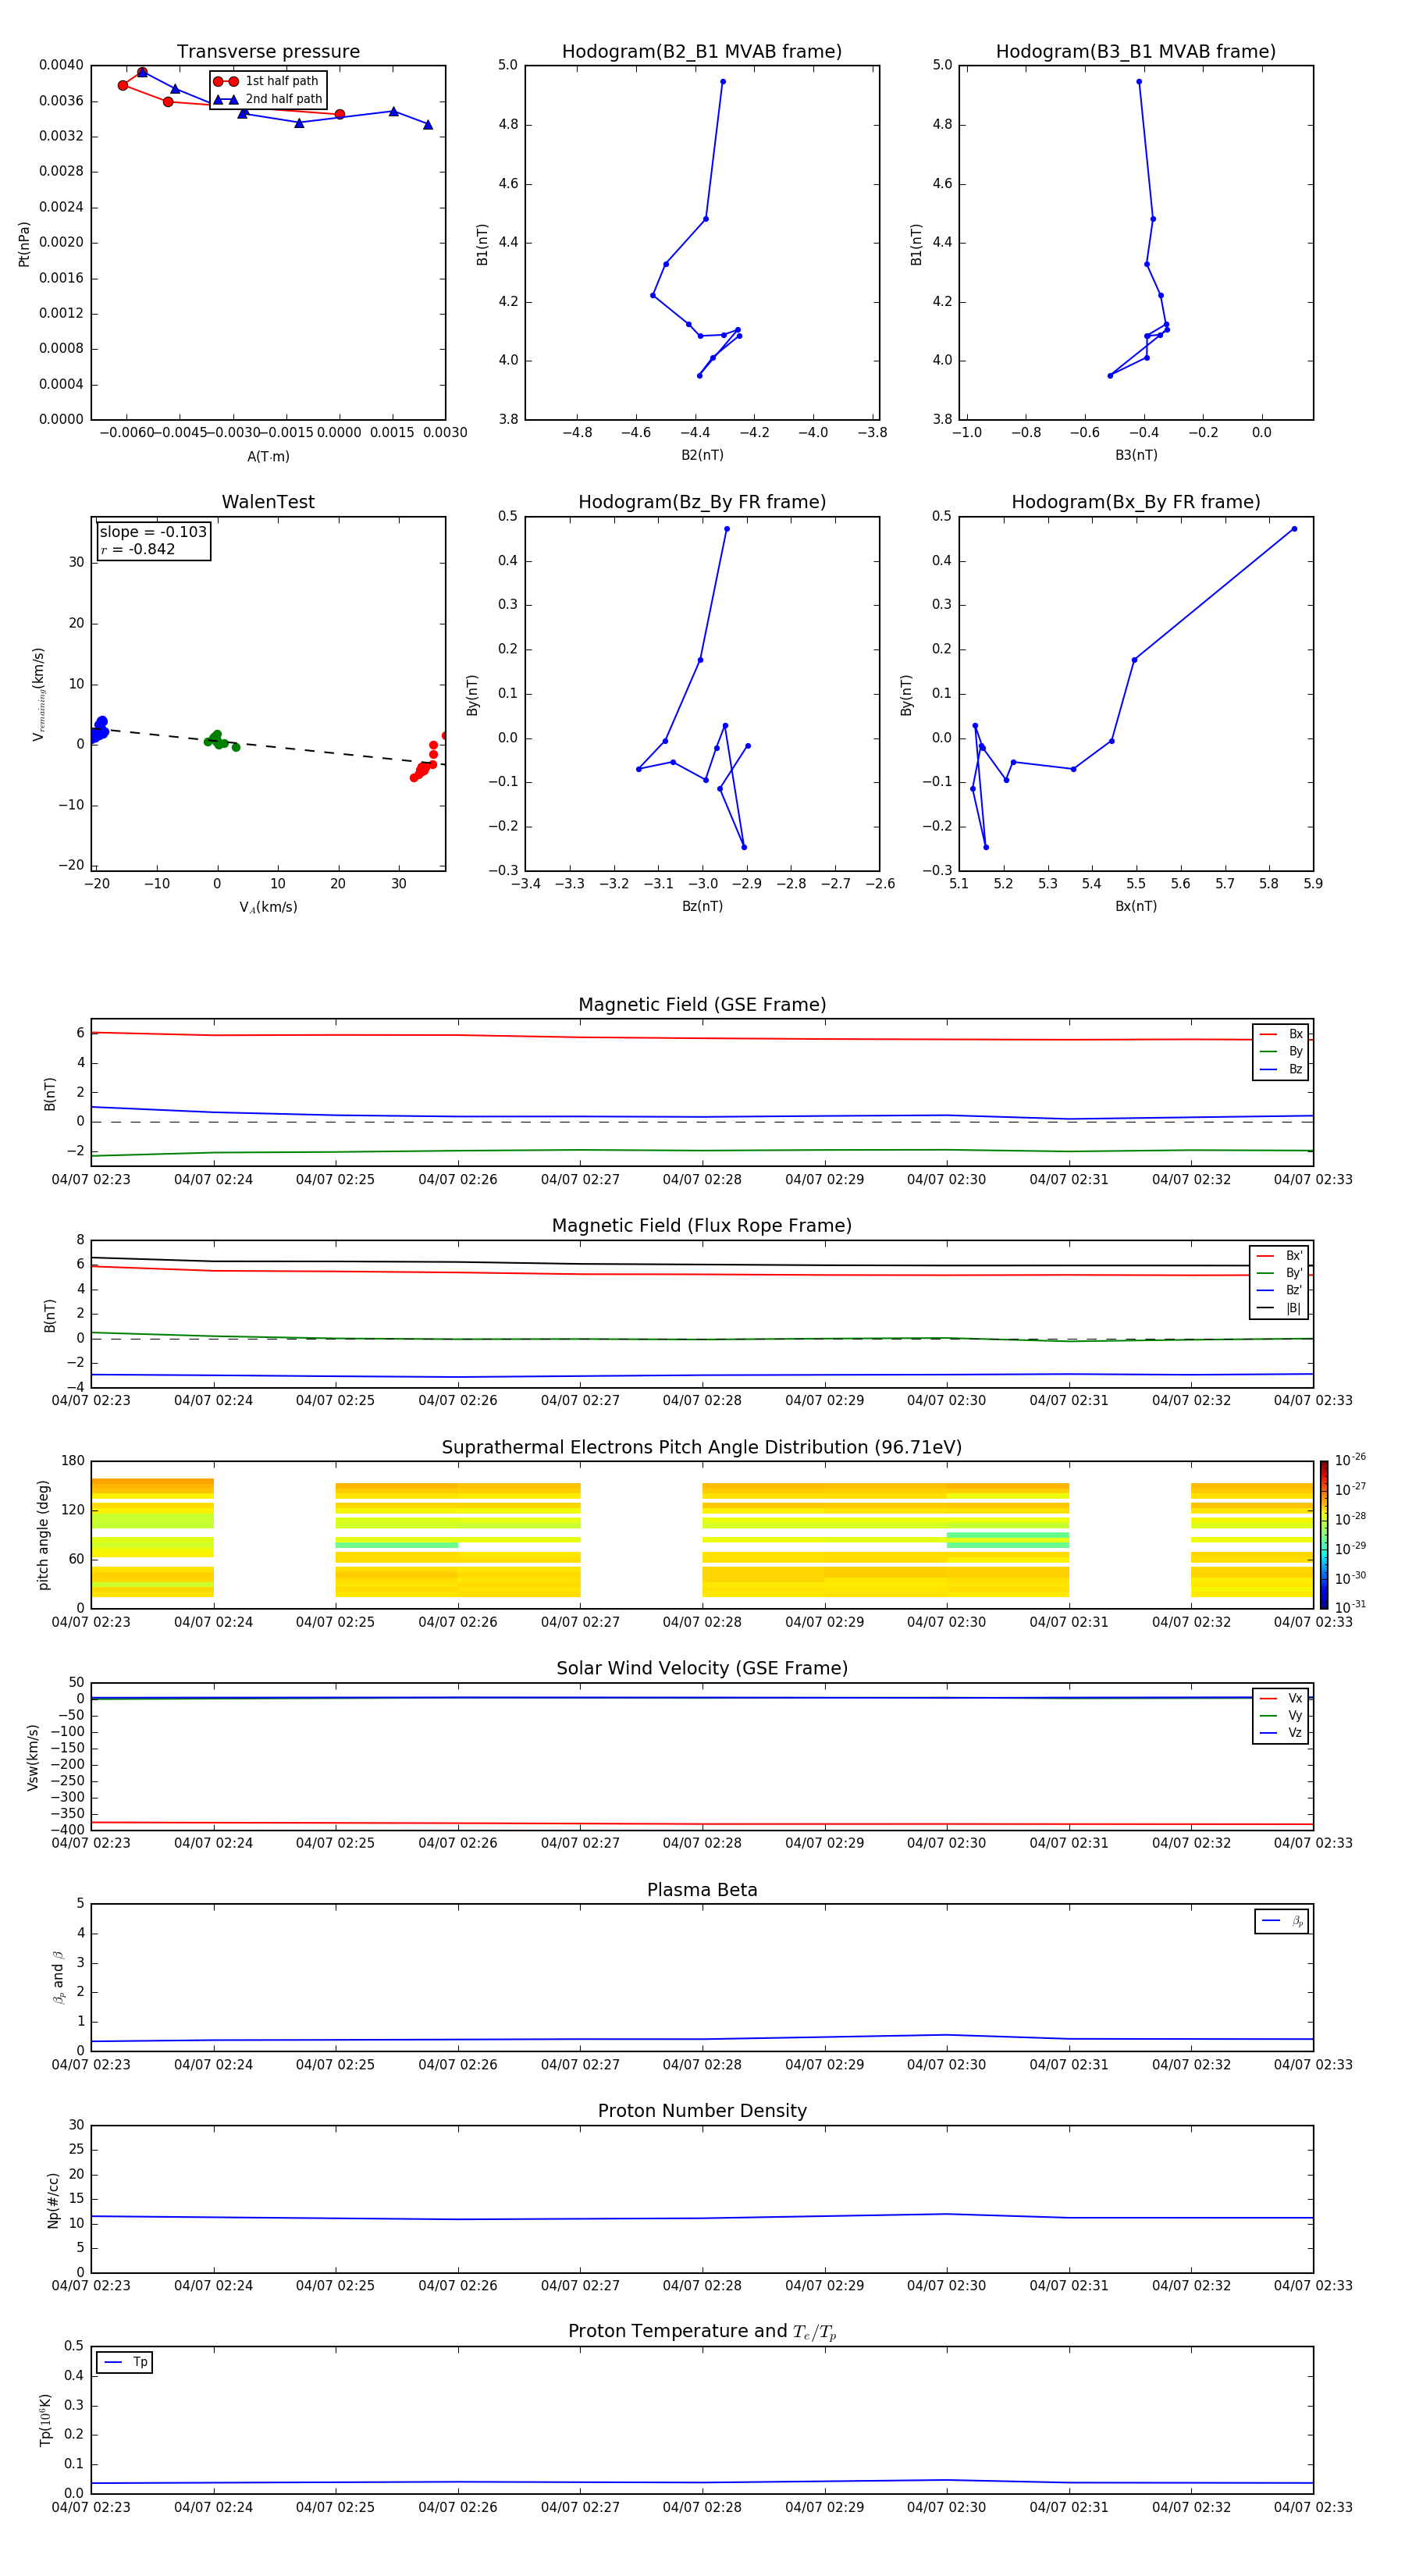Image resolution: width=1405 pixels, height=2576 pixels.
Task: Click the topmost point in the B2_B1 hodogram
Action: 723,82
